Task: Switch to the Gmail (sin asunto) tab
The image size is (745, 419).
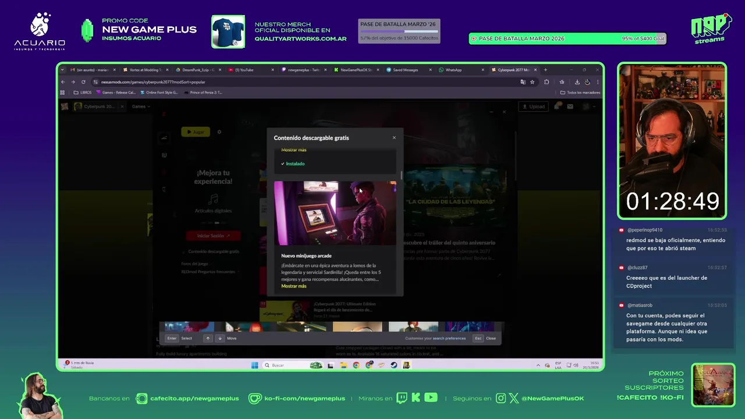Action: 93,70
